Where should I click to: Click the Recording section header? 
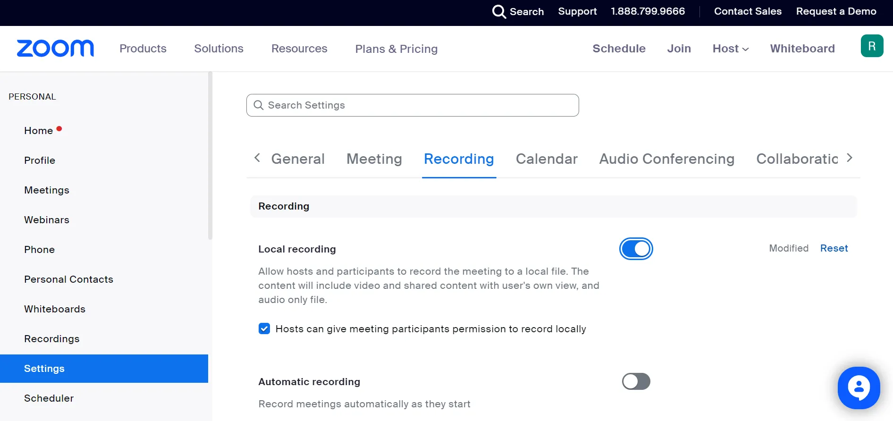[553, 206]
